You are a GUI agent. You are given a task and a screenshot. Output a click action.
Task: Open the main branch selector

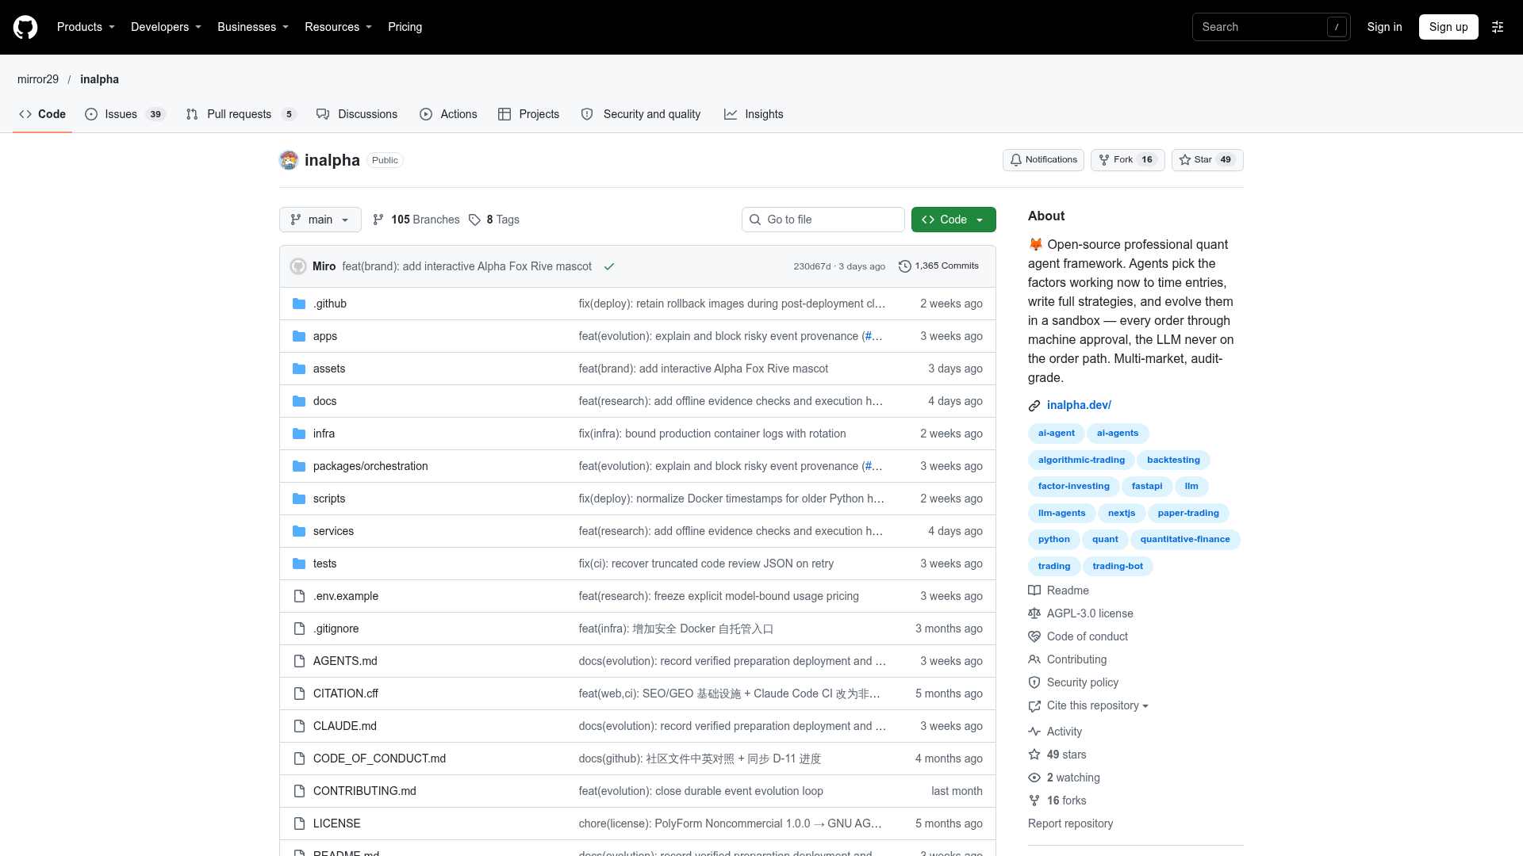pos(320,220)
